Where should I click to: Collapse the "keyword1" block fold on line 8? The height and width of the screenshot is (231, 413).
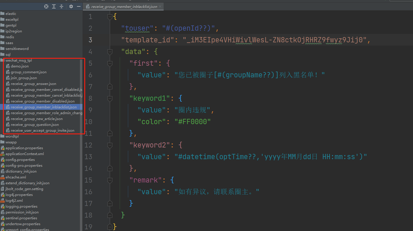click(110, 98)
